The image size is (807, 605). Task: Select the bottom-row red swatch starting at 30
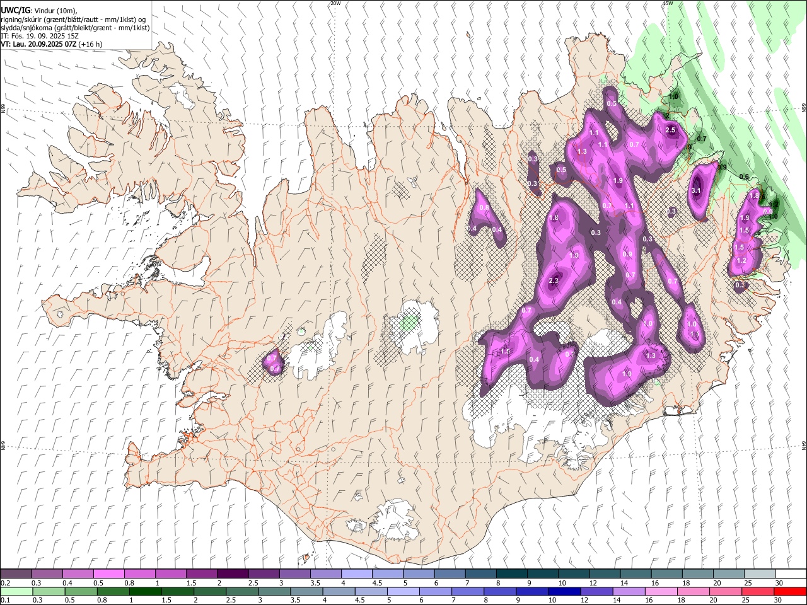coord(790,591)
